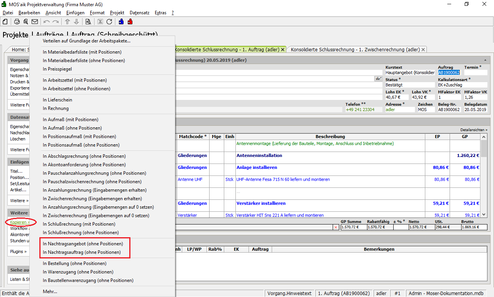This screenshot has width=494, height=297.
Task: Choose 'In Lieferschein' from copy menu
Action: pos(58,100)
